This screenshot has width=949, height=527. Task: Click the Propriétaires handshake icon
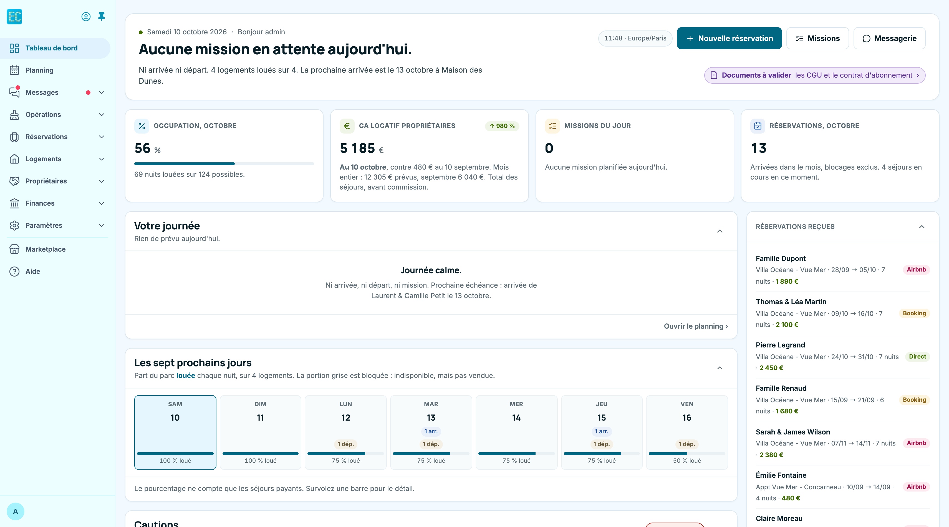[14, 181]
